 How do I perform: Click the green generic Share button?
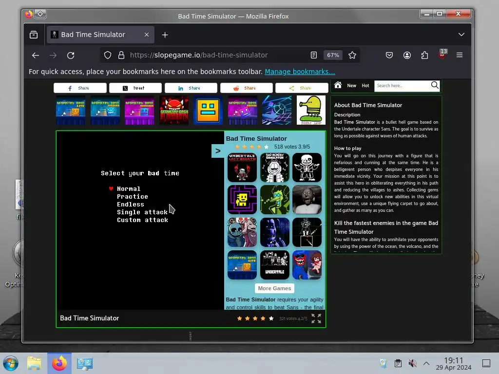[x=302, y=88]
